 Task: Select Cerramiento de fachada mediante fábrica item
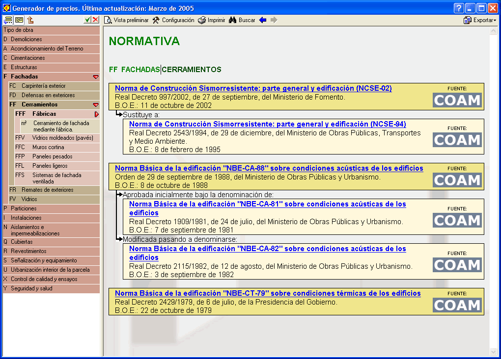pos(60,127)
